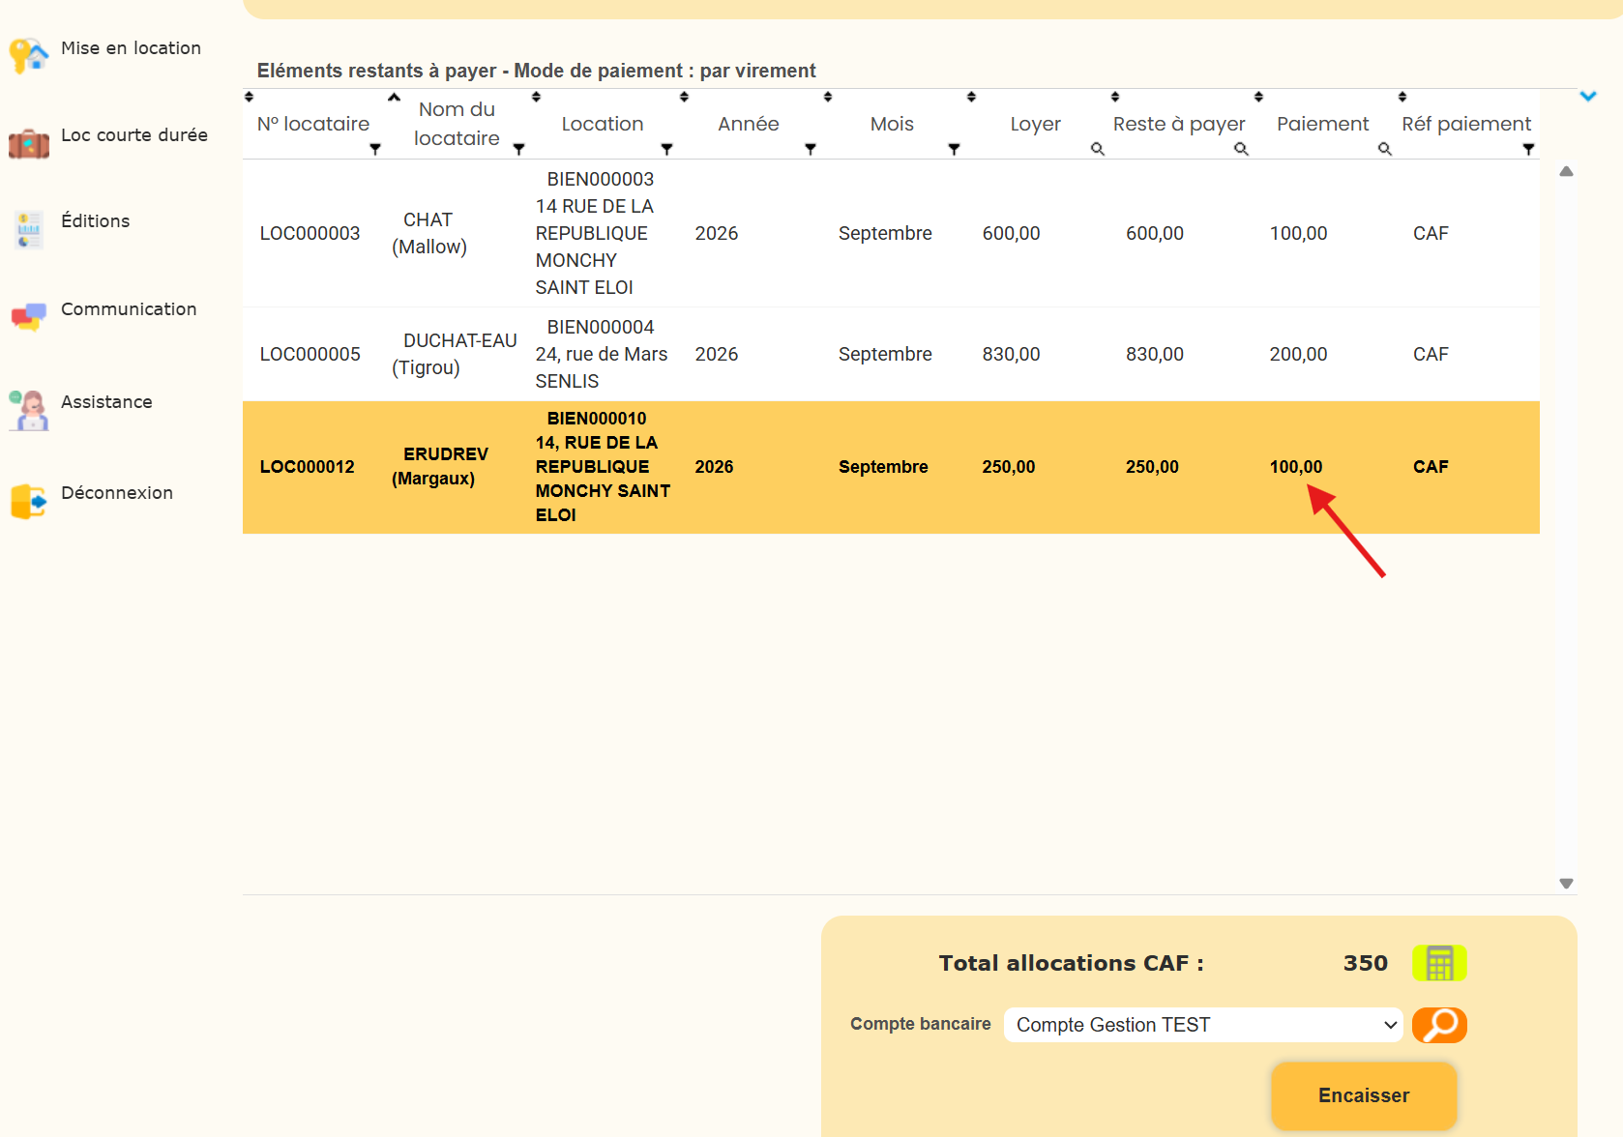The image size is (1623, 1137).
Task: Open filter for Mois column
Action: 954,149
